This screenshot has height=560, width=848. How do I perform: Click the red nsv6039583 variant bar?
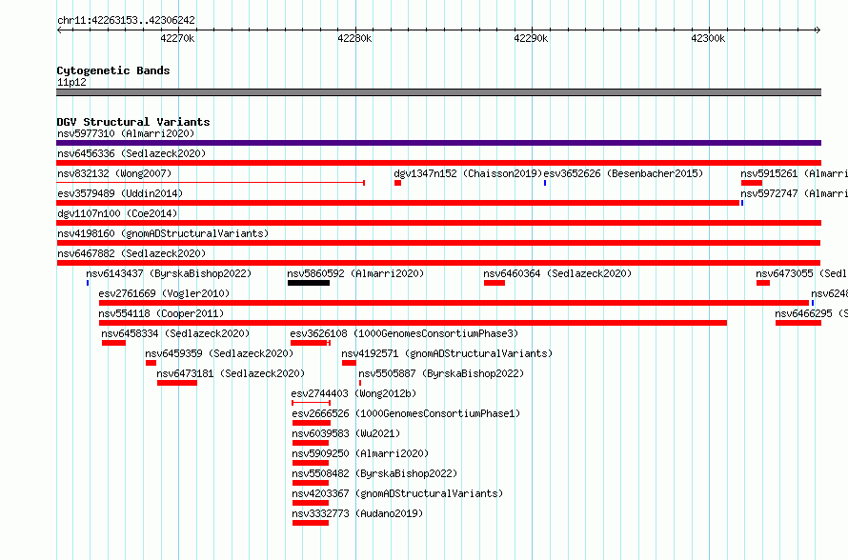[311, 443]
